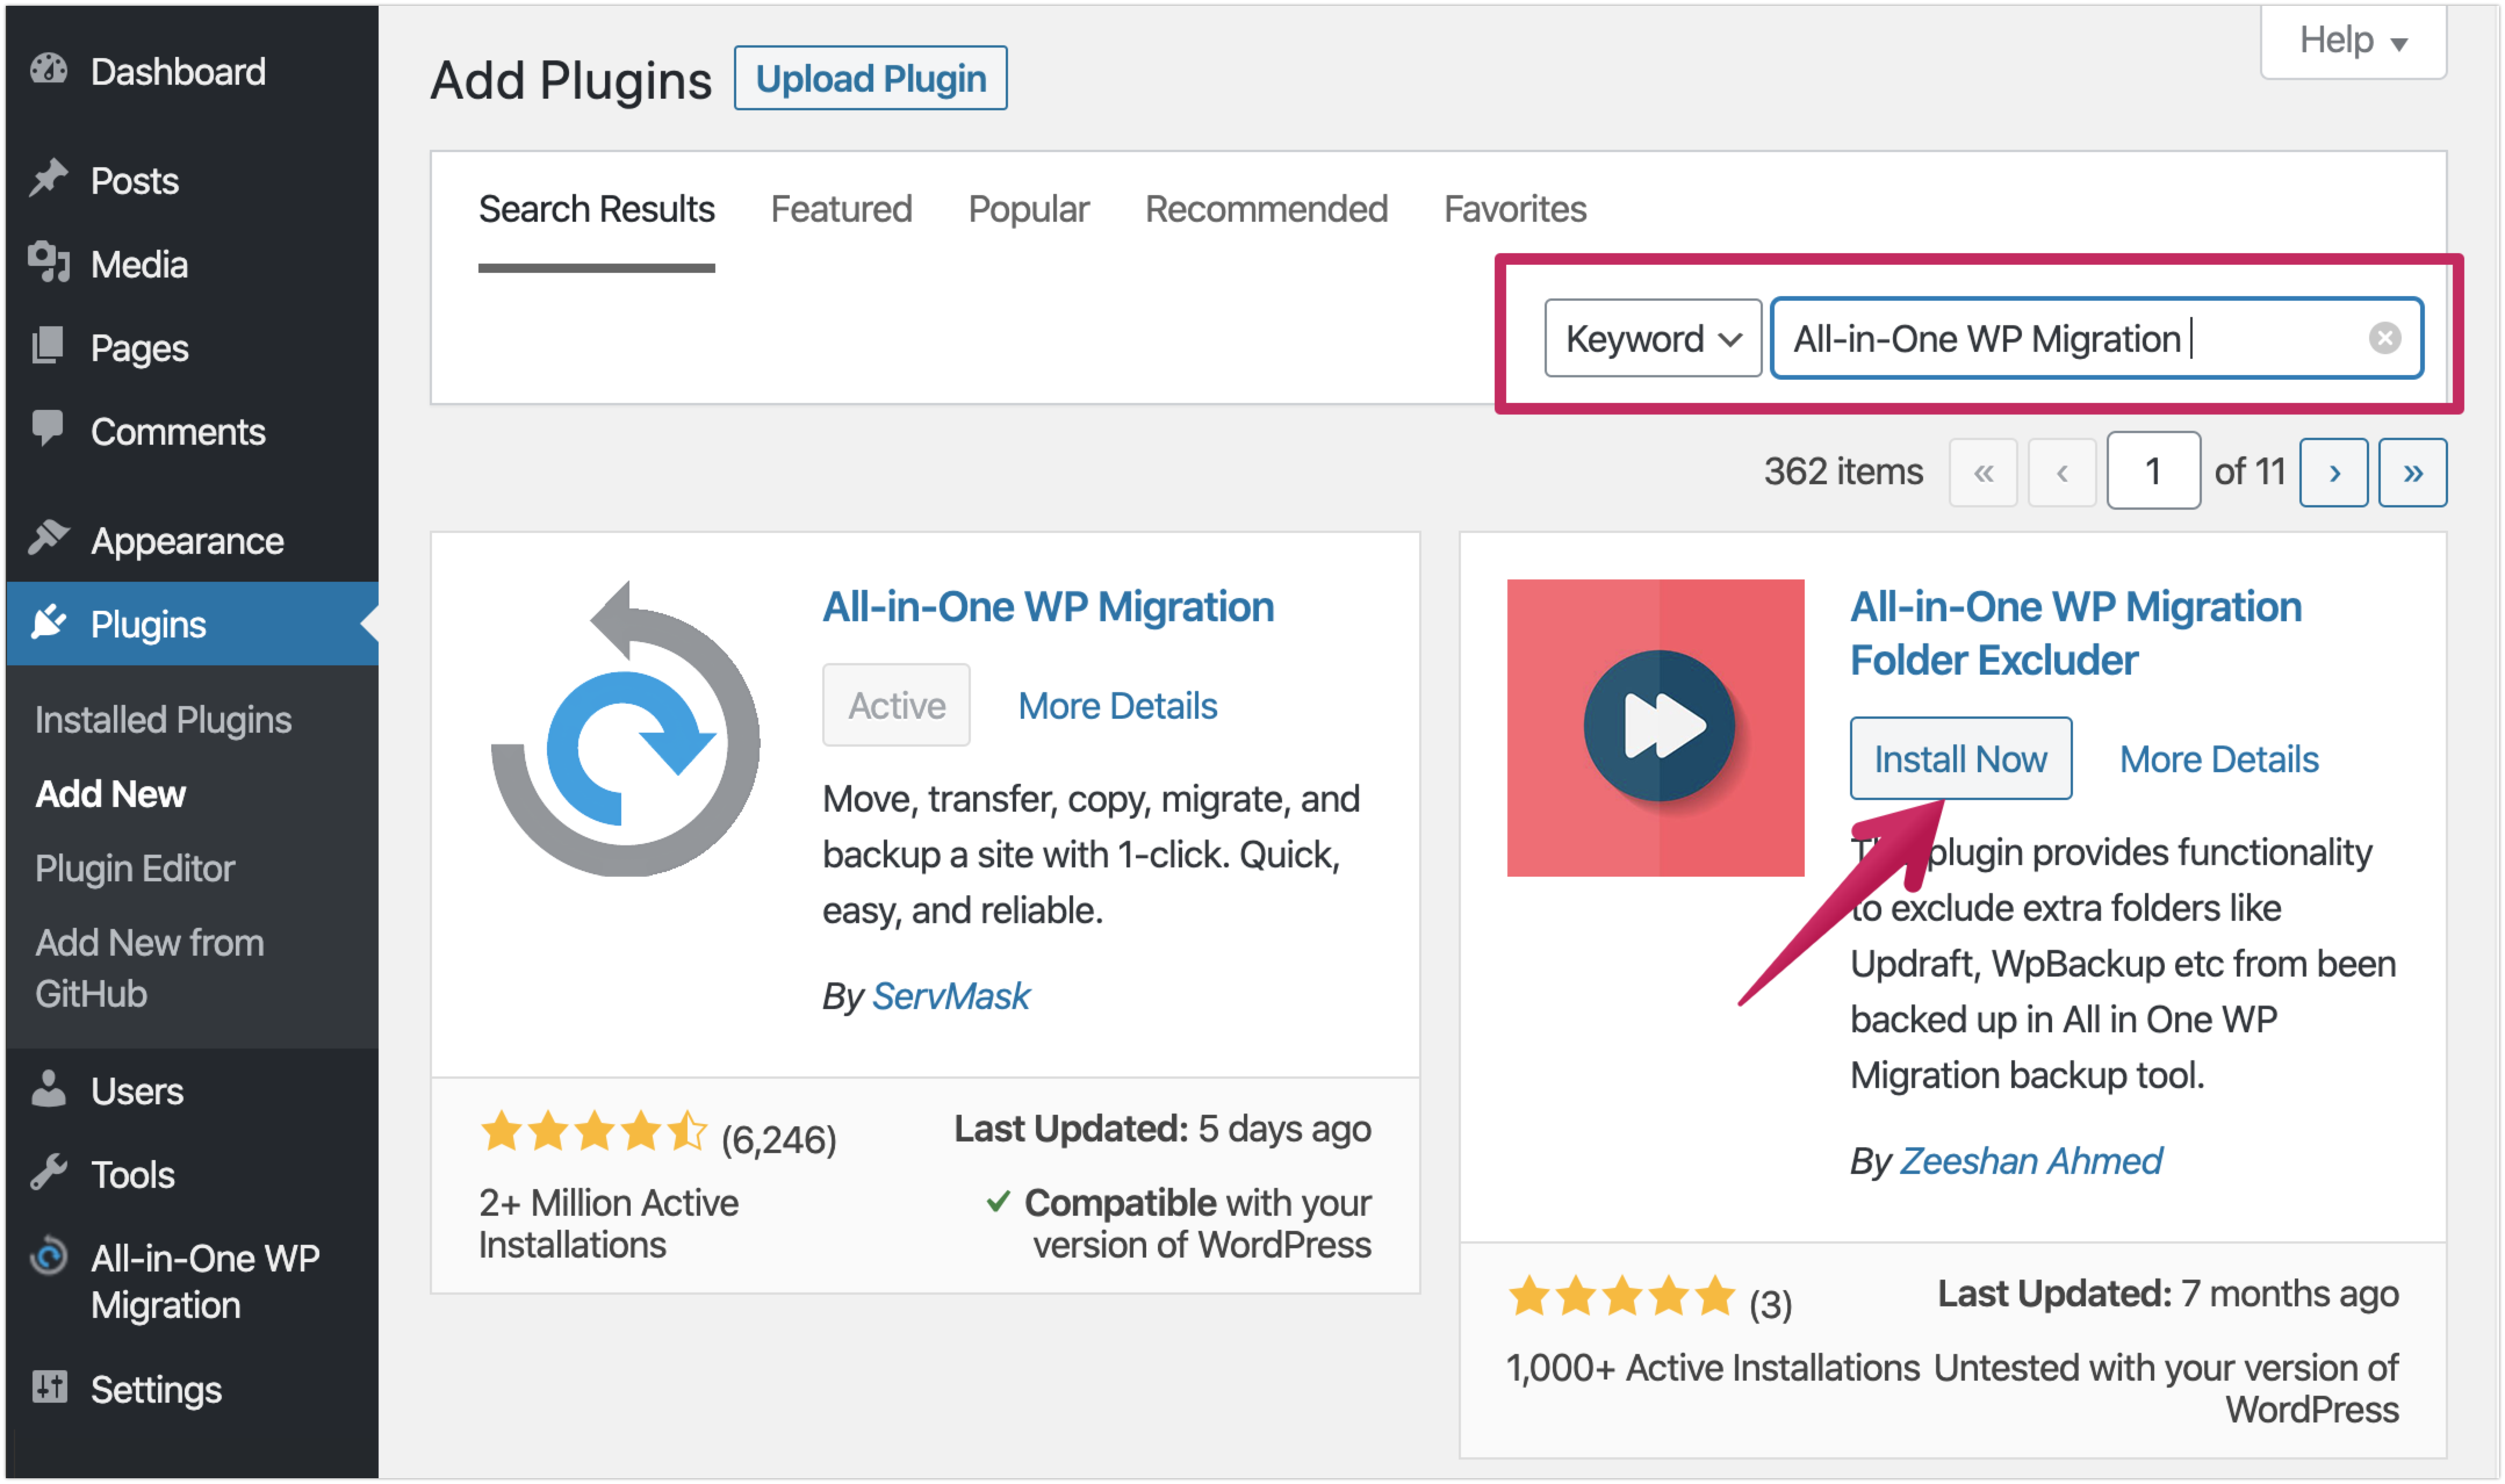Screen dimensions: 2505x1484
Task: Open Users in the sidebar menu
Action: click(x=192, y=1091)
